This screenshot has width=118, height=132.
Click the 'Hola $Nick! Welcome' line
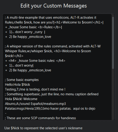[x=21, y=99]
